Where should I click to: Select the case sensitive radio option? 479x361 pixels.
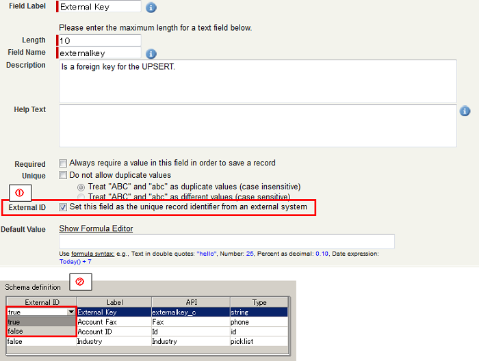[81, 197]
